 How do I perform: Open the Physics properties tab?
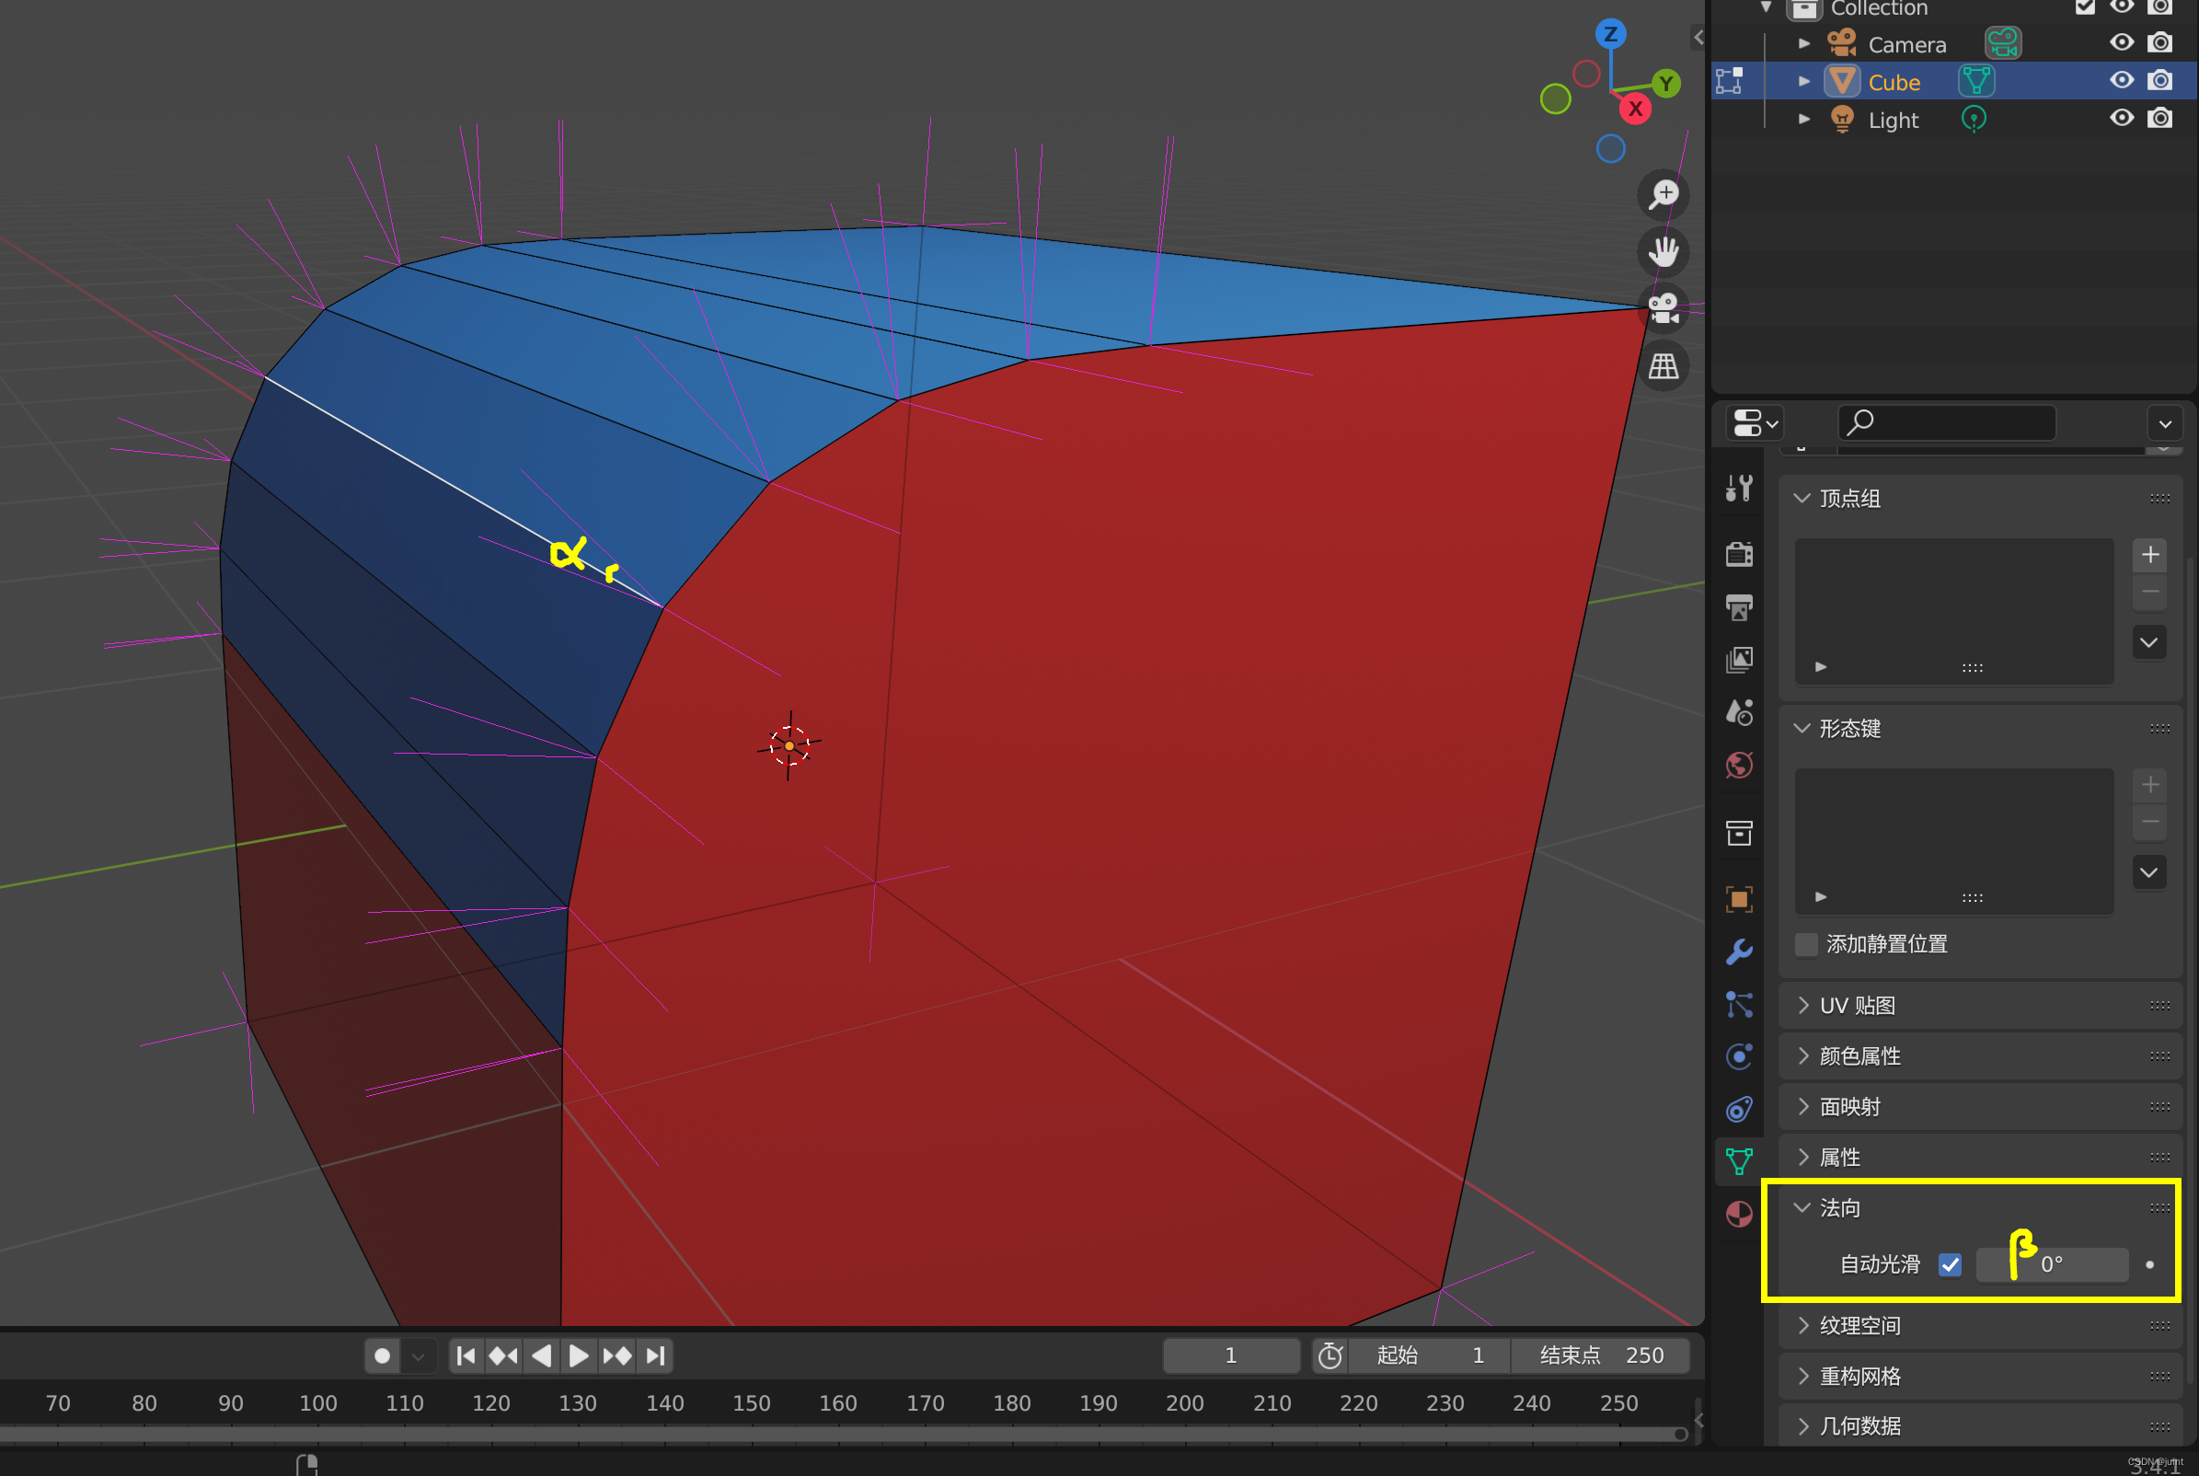(x=1739, y=1057)
